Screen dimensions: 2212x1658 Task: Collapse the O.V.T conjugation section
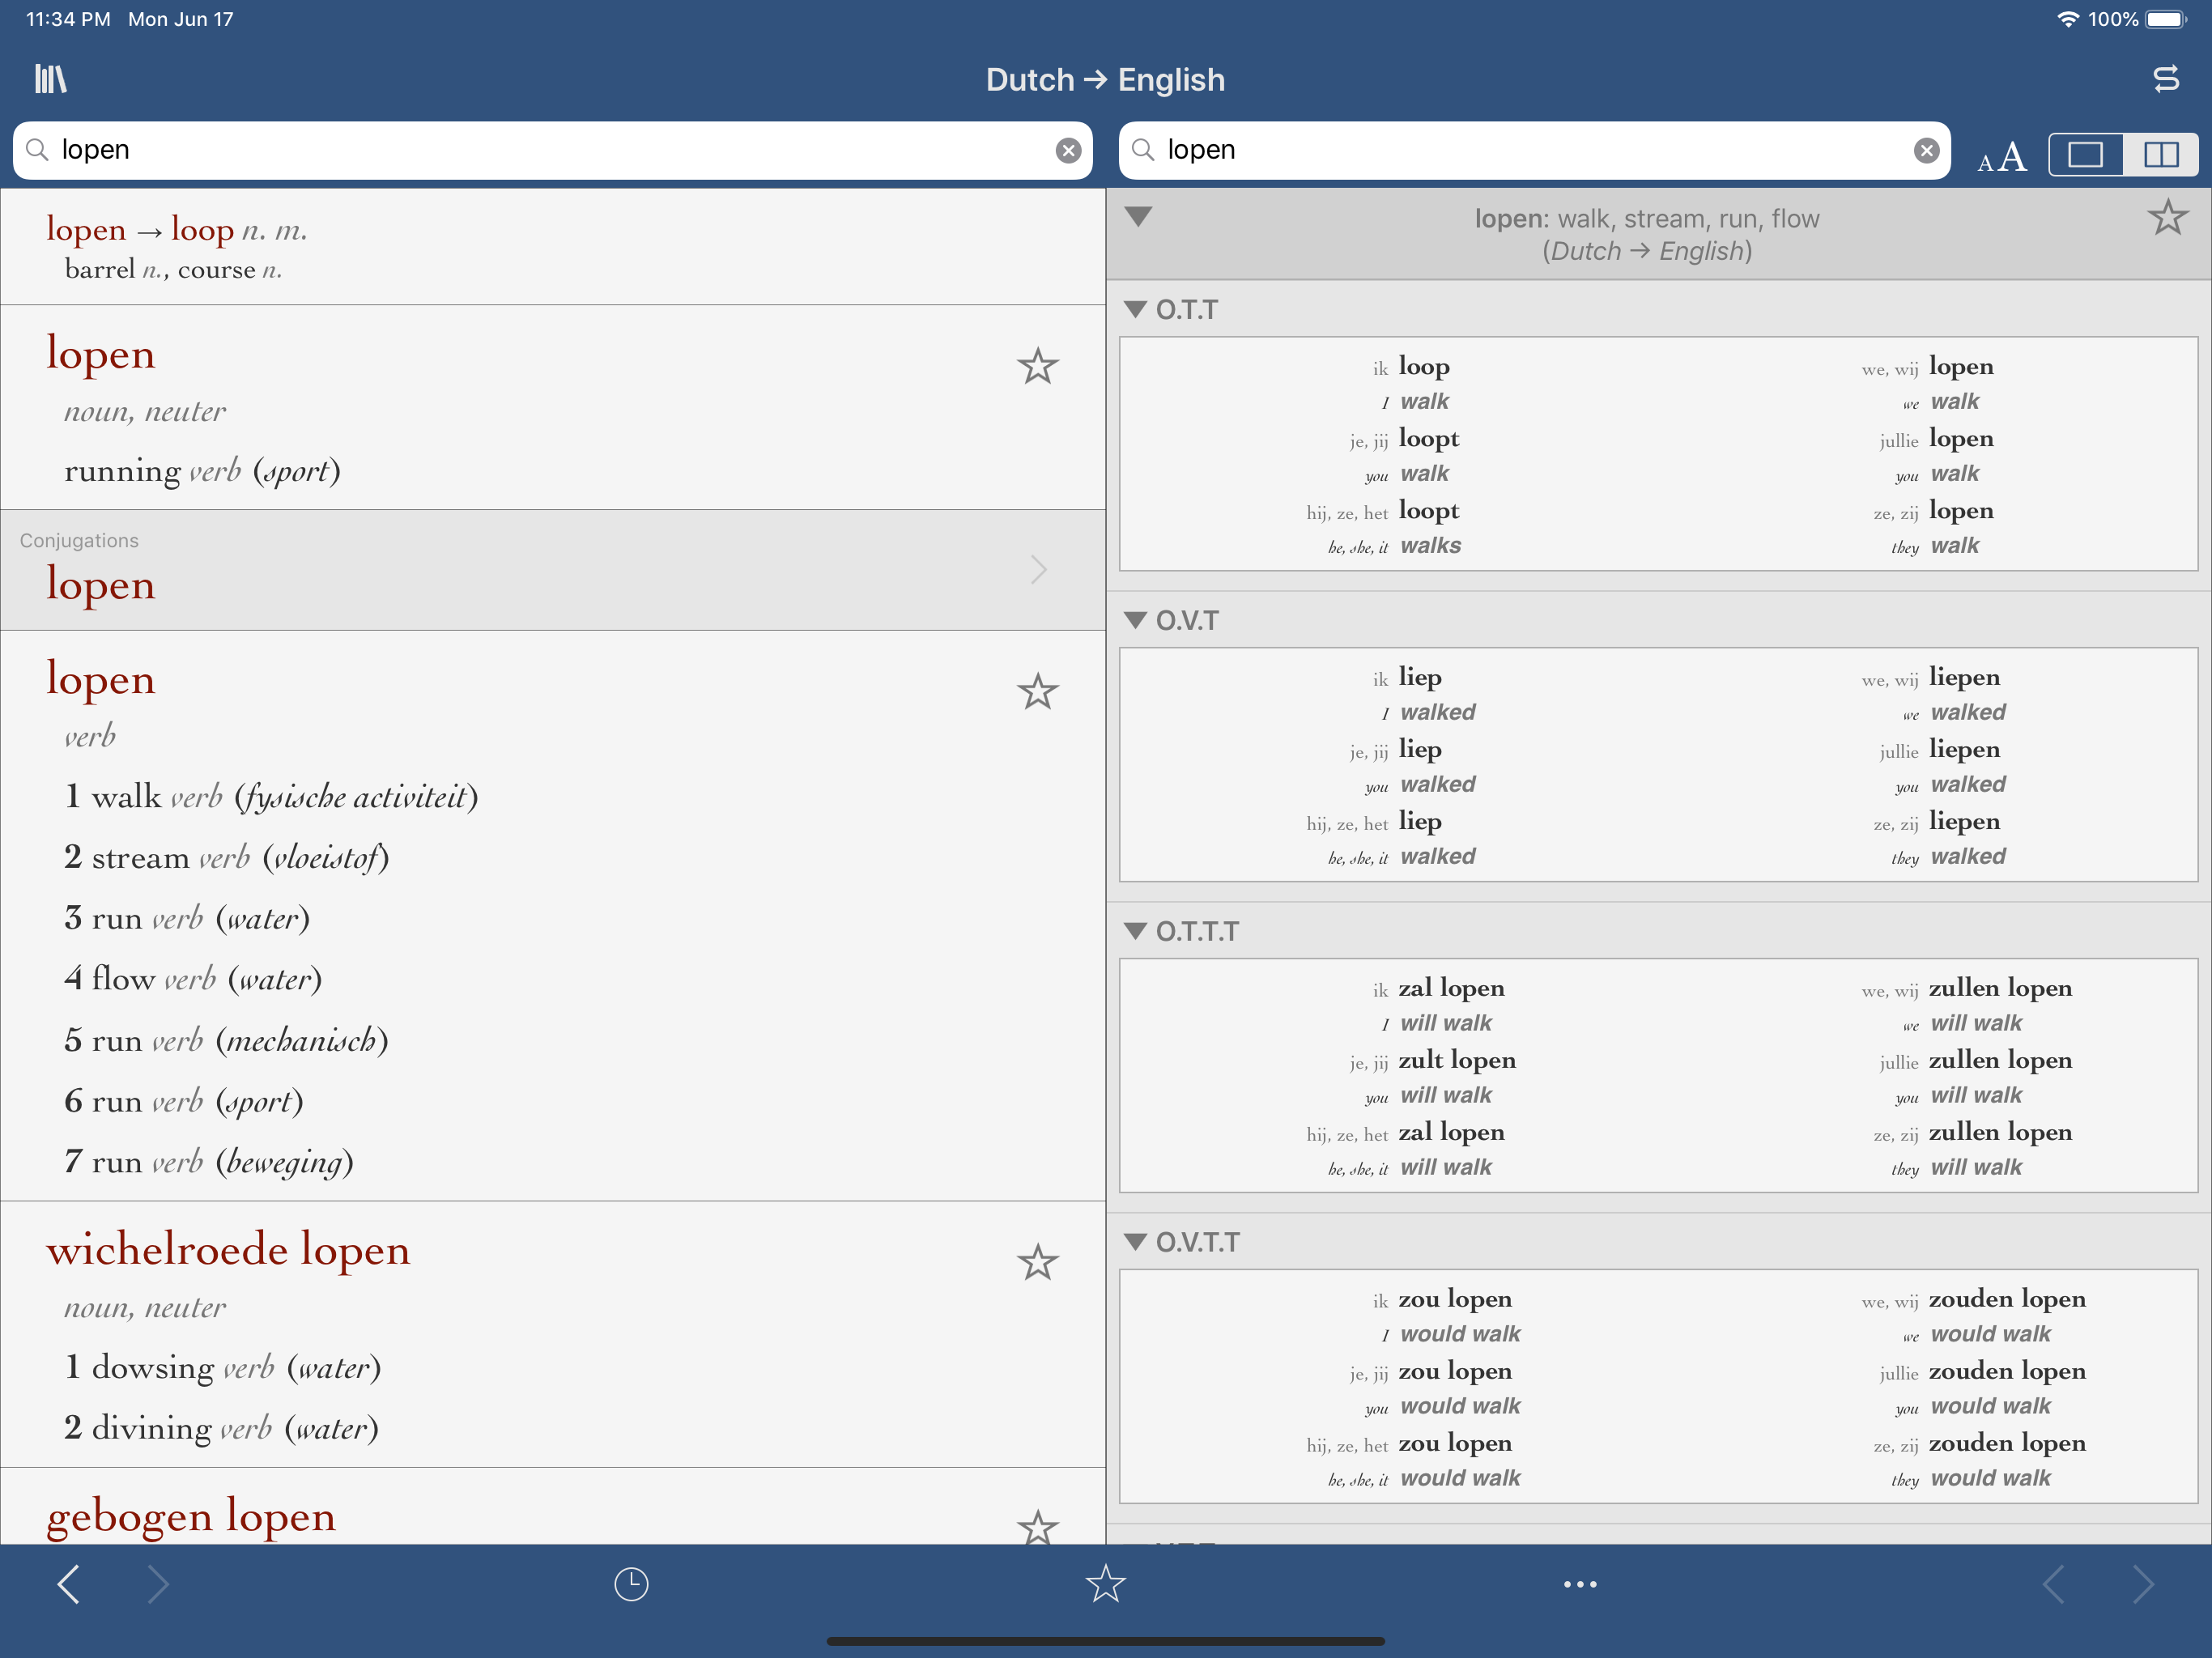(1135, 620)
